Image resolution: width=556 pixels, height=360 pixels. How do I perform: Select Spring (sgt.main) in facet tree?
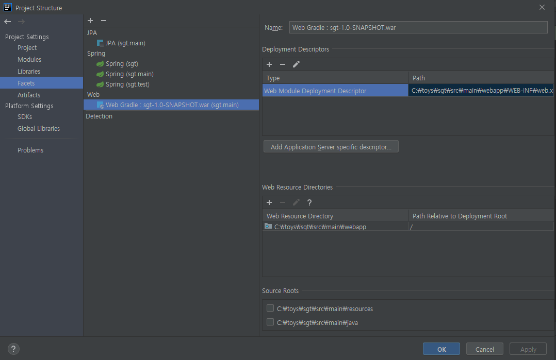click(x=130, y=74)
